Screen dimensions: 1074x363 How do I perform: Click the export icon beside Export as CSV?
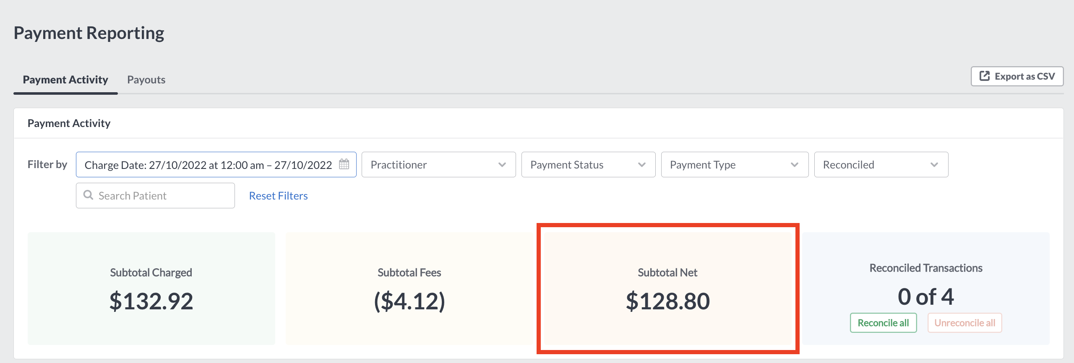point(984,76)
